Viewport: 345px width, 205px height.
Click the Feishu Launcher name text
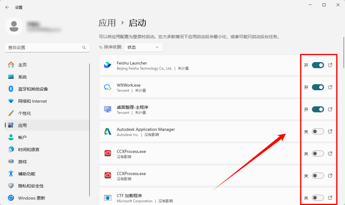click(132, 63)
